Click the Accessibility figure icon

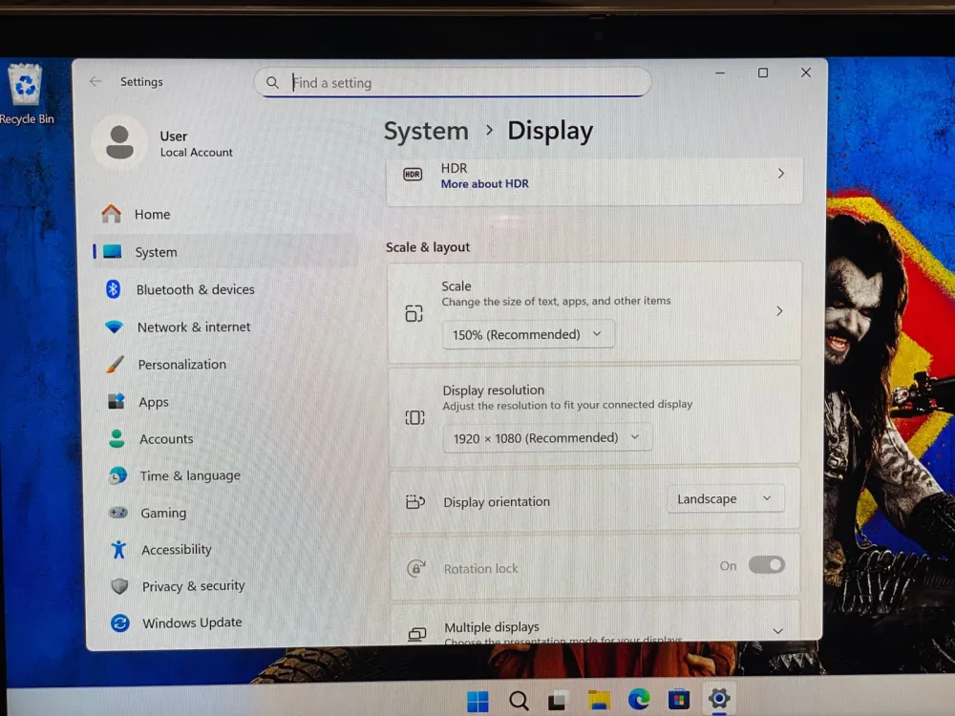click(x=118, y=549)
